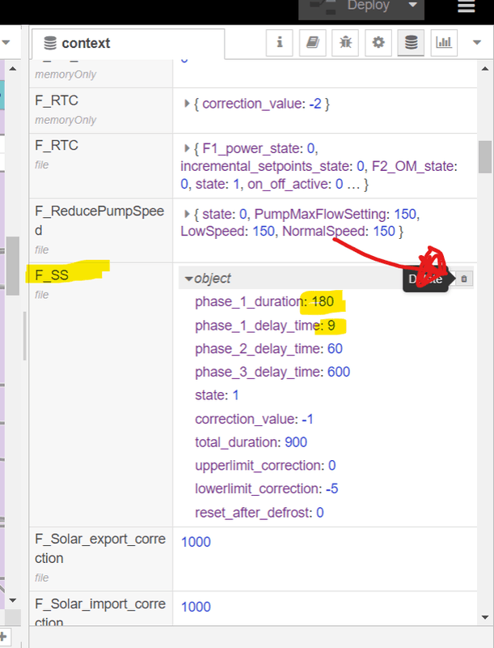Click the context sidebar scrollbar thumb
This screenshot has width=494, height=648.
click(x=485, y=157)
